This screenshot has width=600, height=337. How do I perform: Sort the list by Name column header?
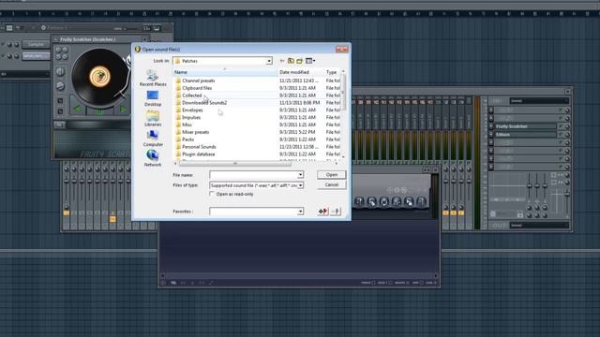[x=225, y=72]
